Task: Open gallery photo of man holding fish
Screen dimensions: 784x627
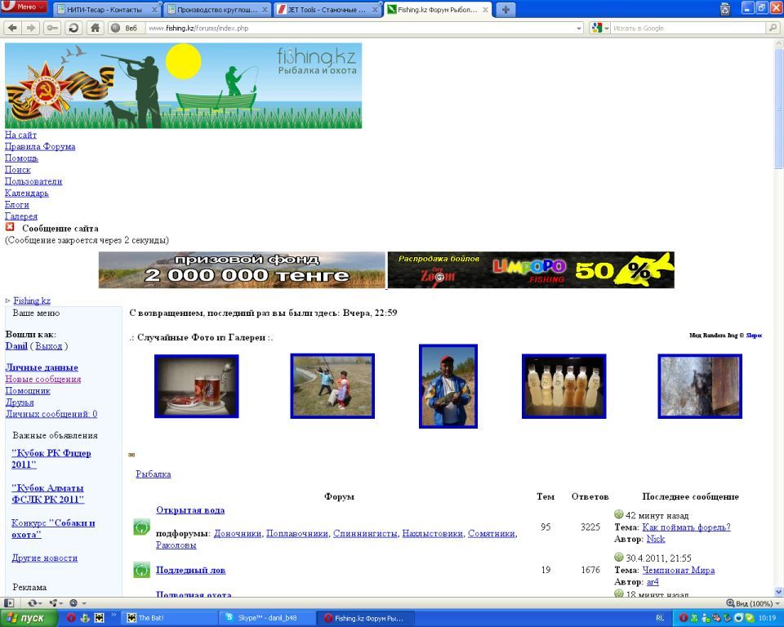Action: tap(448, 386)
